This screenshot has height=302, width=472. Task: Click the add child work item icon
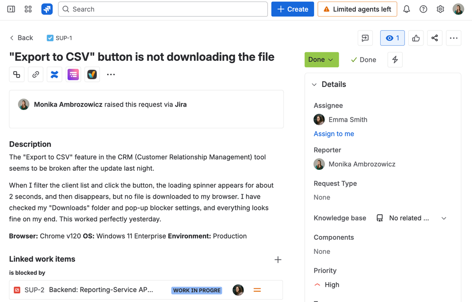point(17,74)
